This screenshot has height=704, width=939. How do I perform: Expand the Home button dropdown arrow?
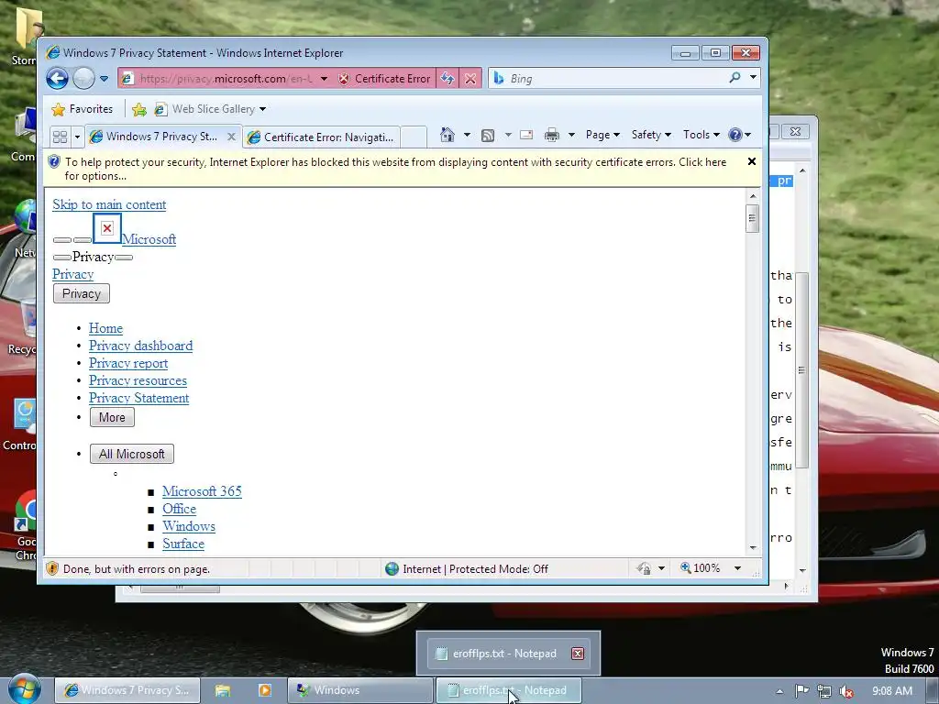pyautogui.click(x=467, y=135)
